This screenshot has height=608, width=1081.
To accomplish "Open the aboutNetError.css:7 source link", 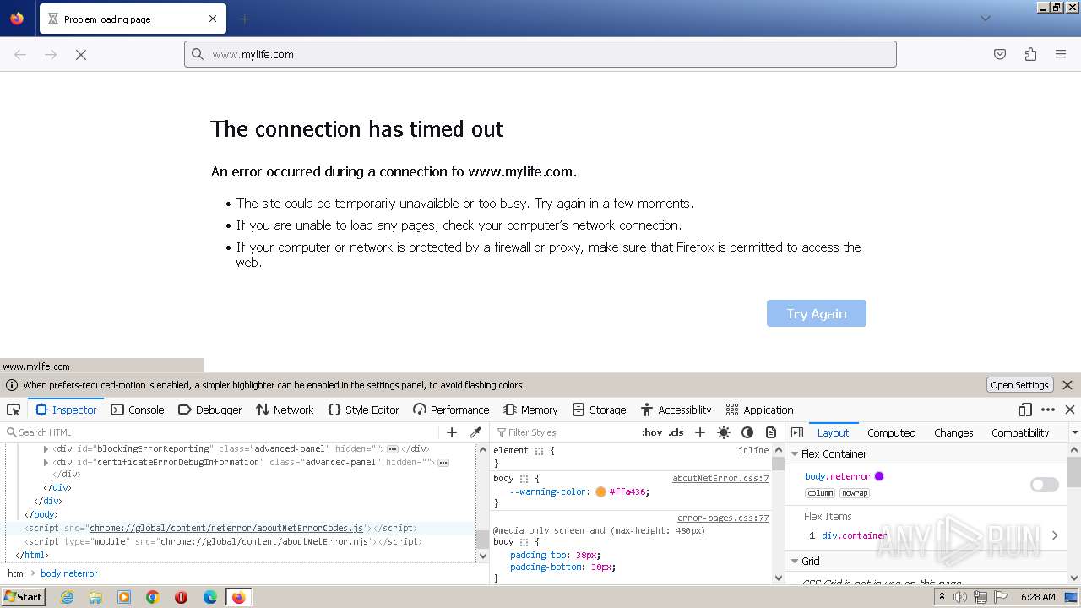I will [x=720, y=478].
